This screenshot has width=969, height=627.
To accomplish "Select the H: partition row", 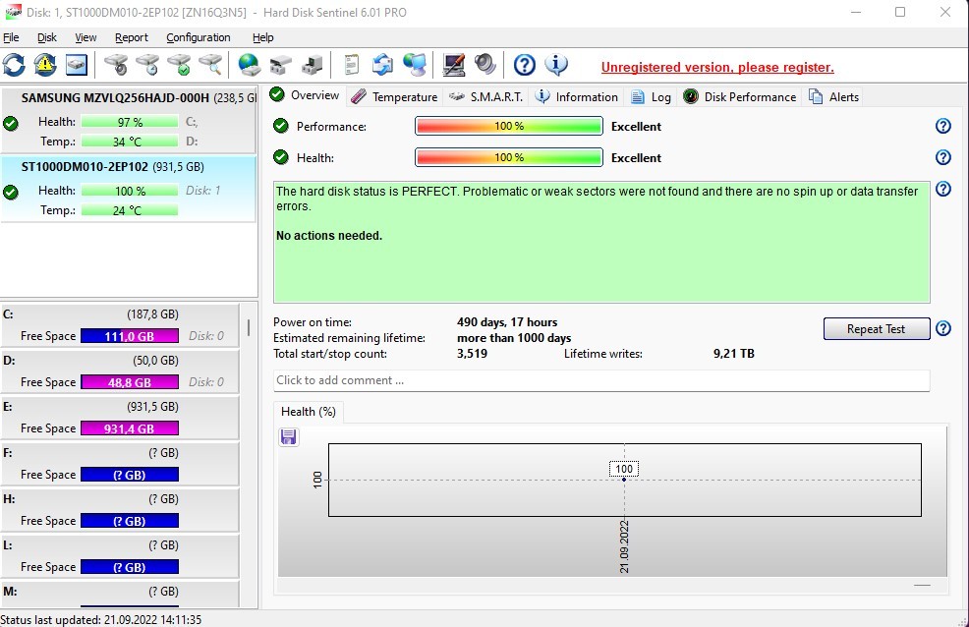I will pyautogui.click(x=120, y=510).
